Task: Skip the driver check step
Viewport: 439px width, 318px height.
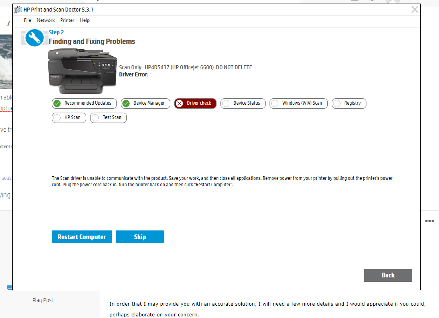Action: coord(140,237)
